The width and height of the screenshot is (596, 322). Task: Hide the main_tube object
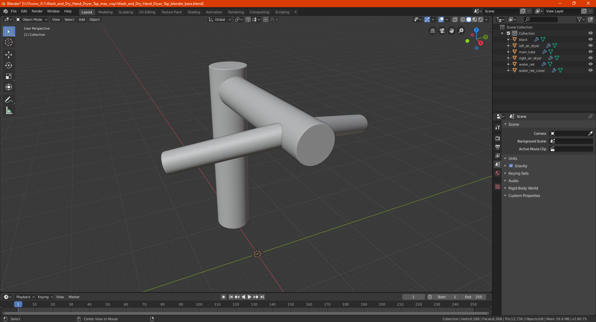(x=590, y=52)
